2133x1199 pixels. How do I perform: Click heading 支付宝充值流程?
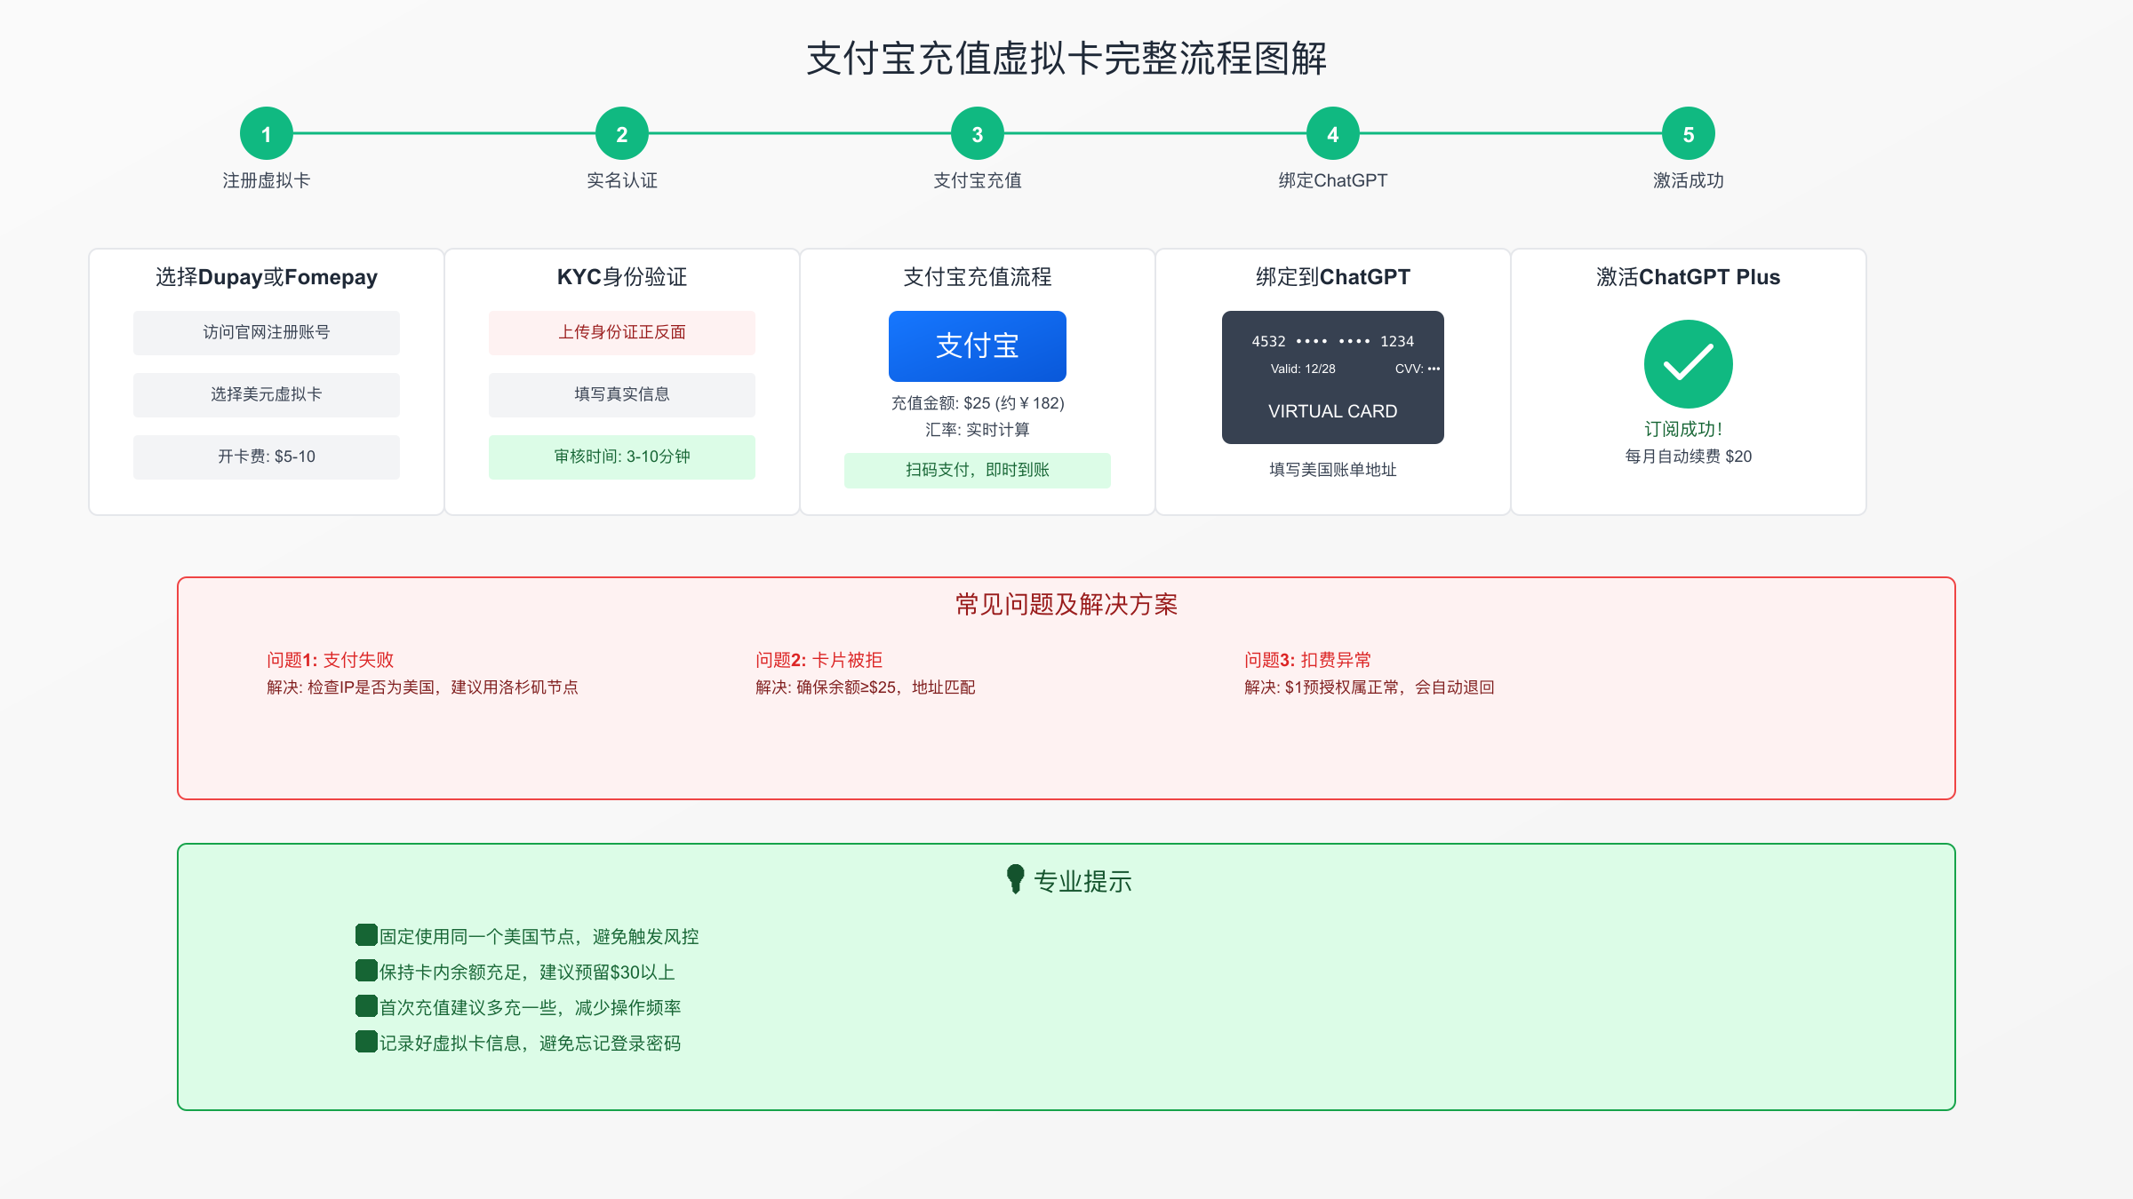(978, 277)
